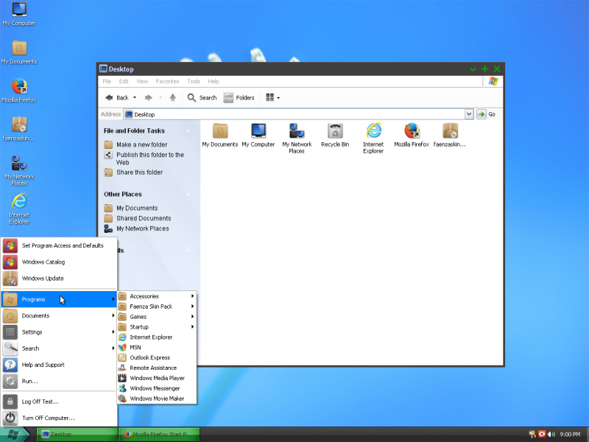Open the Favorites menu
Image resolution: width=589 pixels, height=442 pixels.
[167, 81]
